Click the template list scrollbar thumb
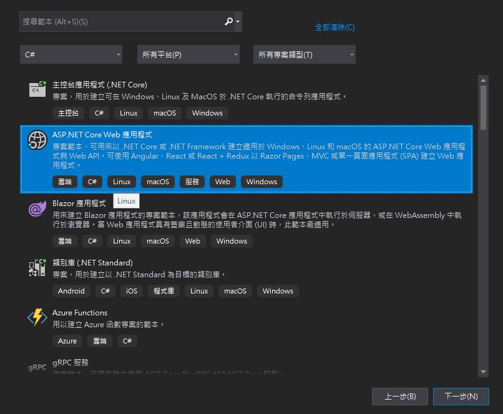 pos(483,107)
